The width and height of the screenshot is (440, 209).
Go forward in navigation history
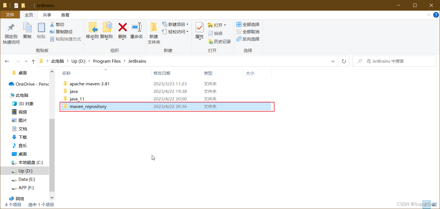point(18,61)
